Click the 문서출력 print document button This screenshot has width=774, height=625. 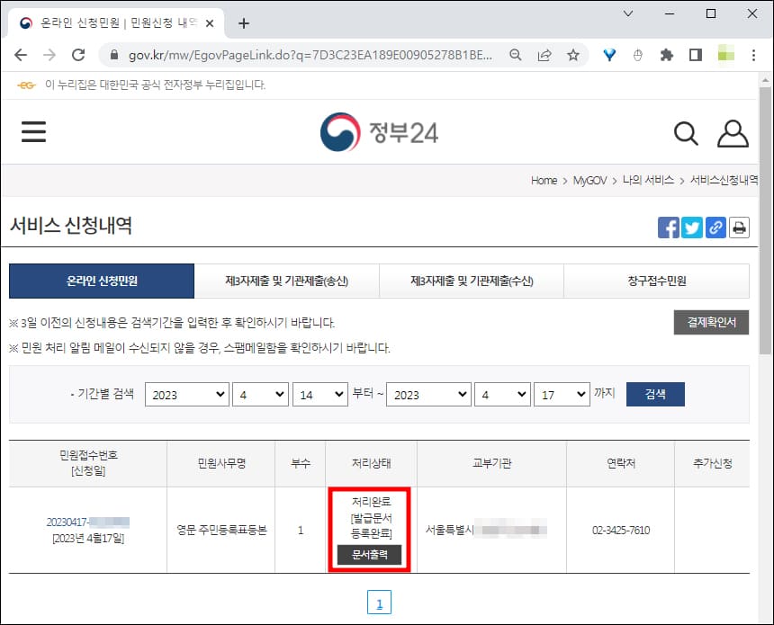click(368, 555)
